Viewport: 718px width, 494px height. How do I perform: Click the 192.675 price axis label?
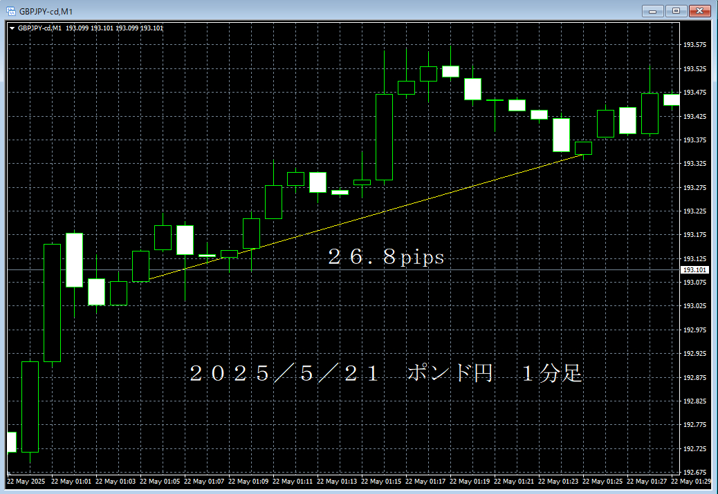(694, 472)
